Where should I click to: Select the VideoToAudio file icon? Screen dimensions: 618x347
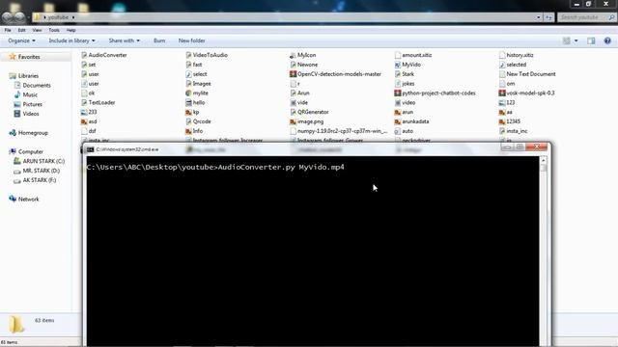(188, 55)
